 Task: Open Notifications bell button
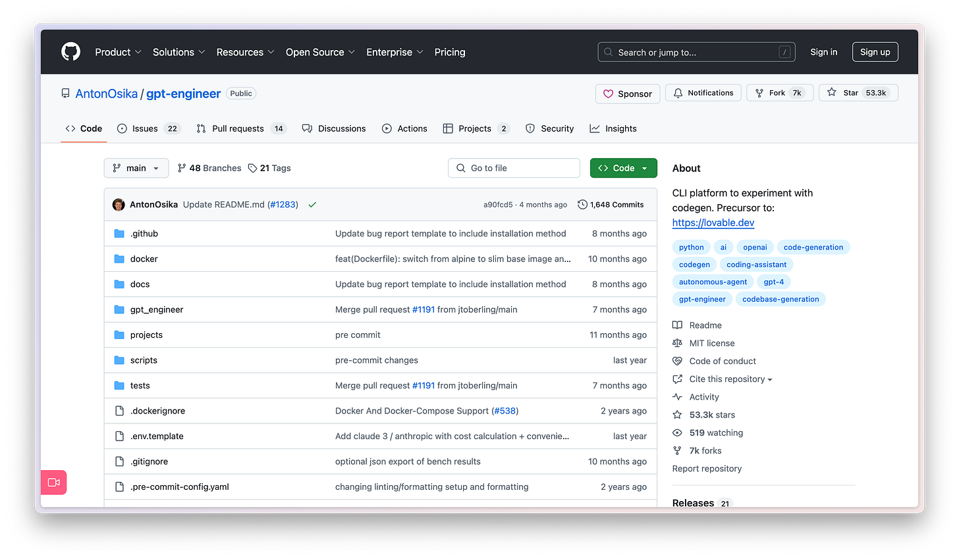pos(703,93)
